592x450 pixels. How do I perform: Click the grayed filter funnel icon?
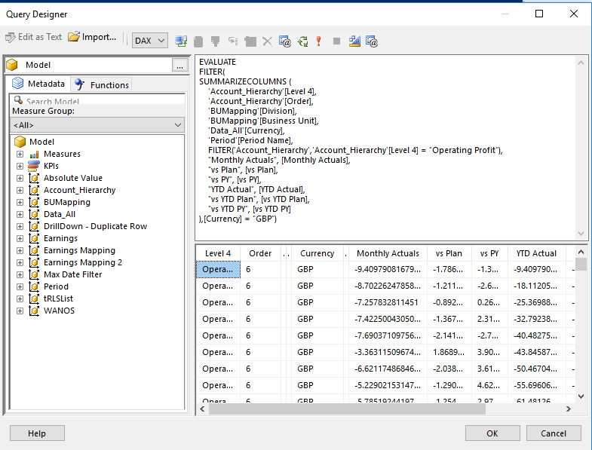[215, 41]
